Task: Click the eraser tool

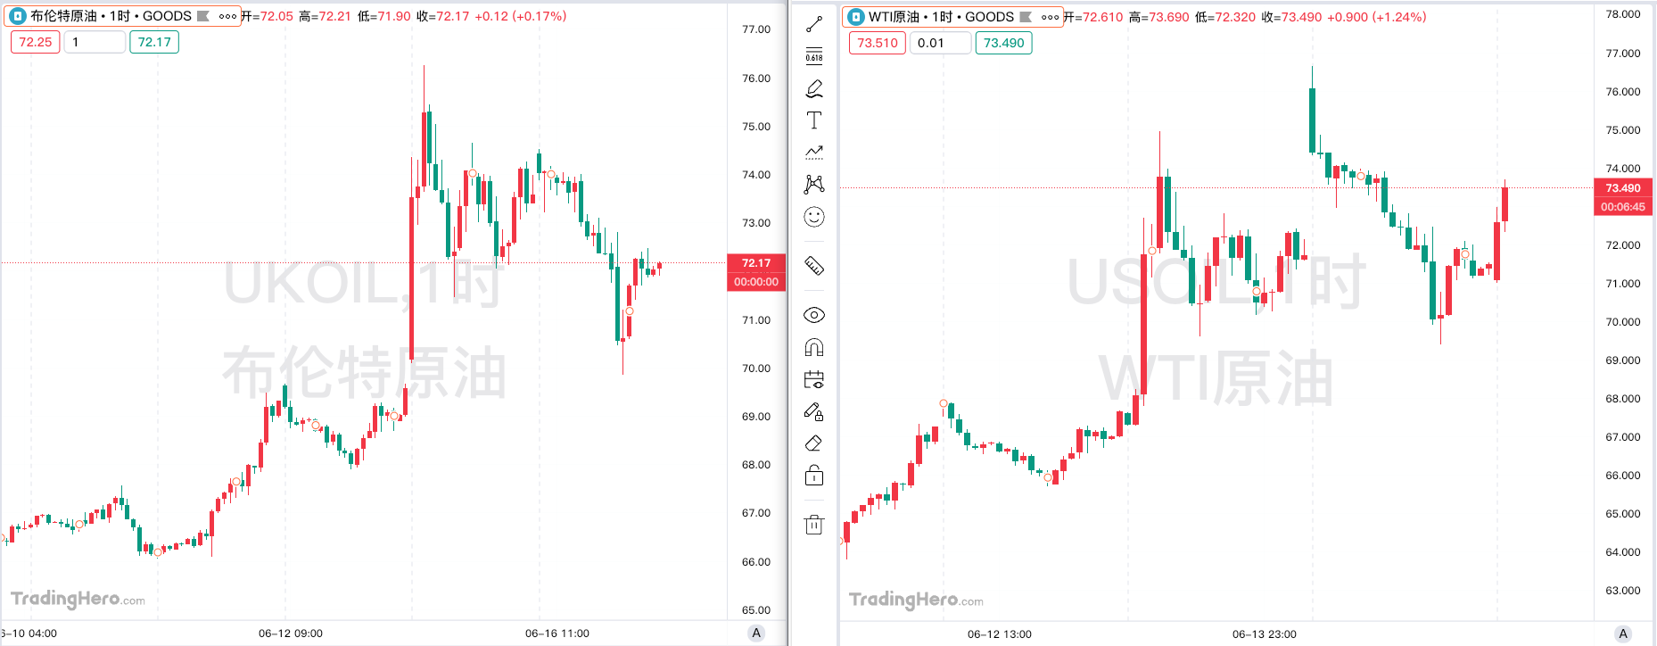Action: coord(814,443)
